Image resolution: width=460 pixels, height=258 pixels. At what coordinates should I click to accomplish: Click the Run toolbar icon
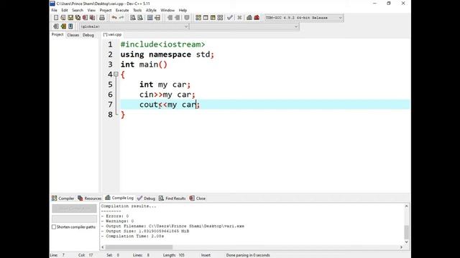coord(206,18)
